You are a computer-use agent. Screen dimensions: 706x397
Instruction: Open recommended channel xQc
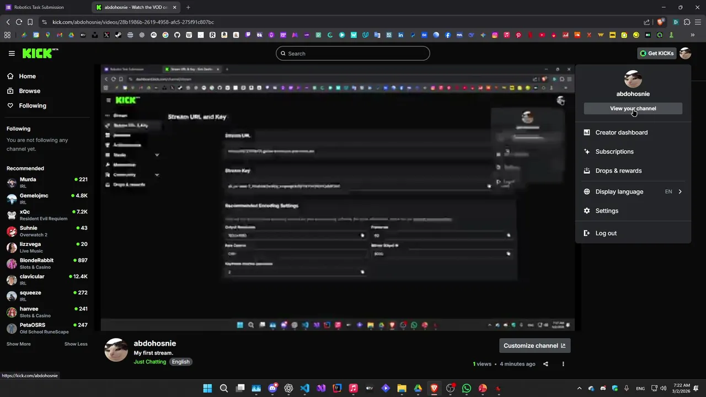(x=47, y=214)
